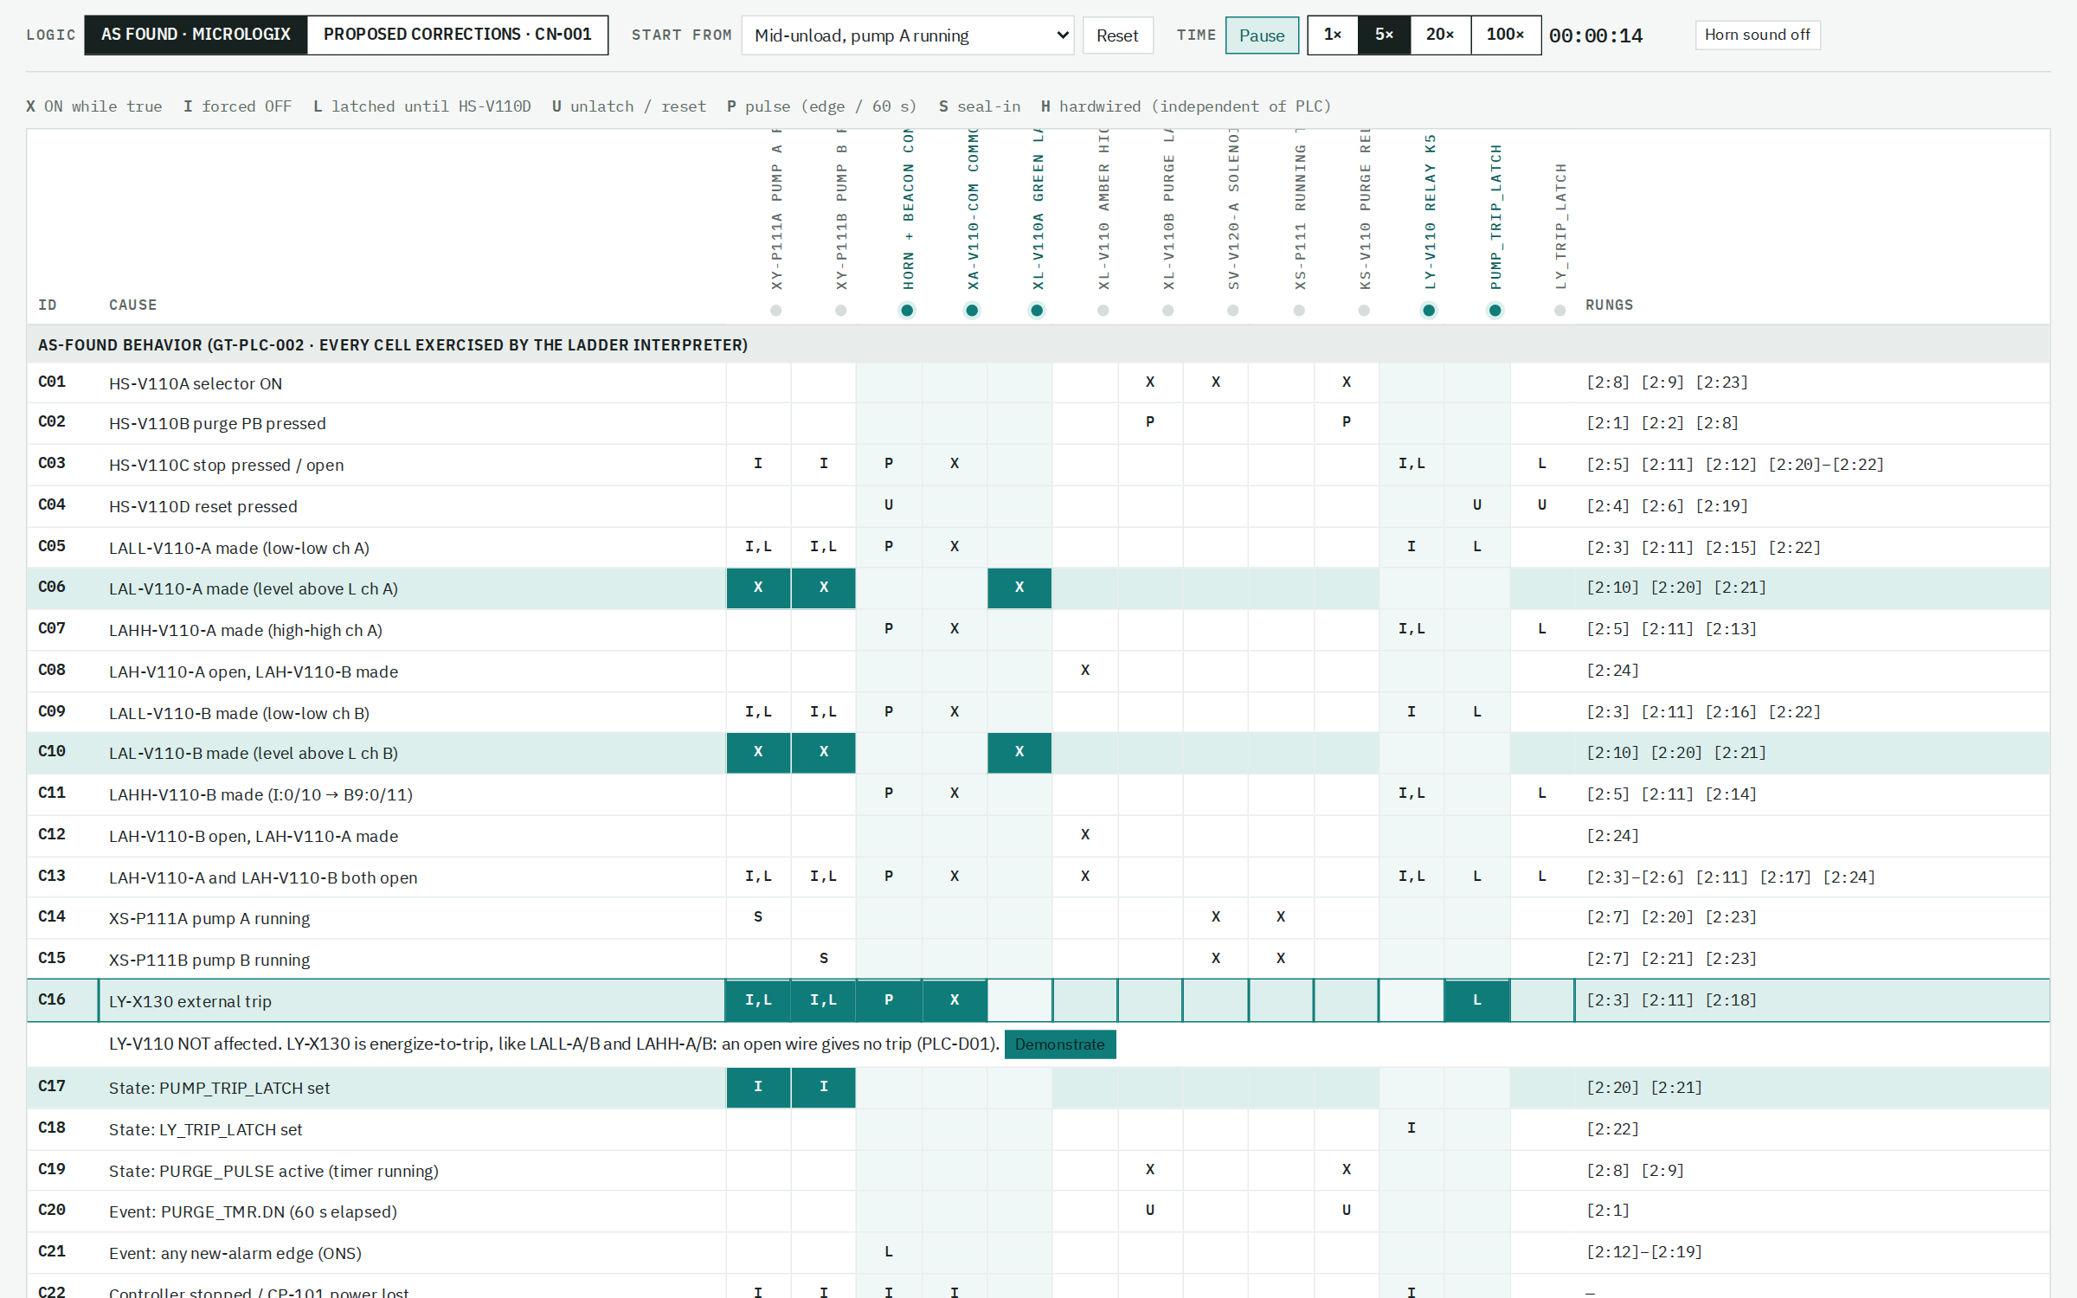Set time speed to 100×
Viewport: 2077px width, 1298px height.
click(1506, 35)
